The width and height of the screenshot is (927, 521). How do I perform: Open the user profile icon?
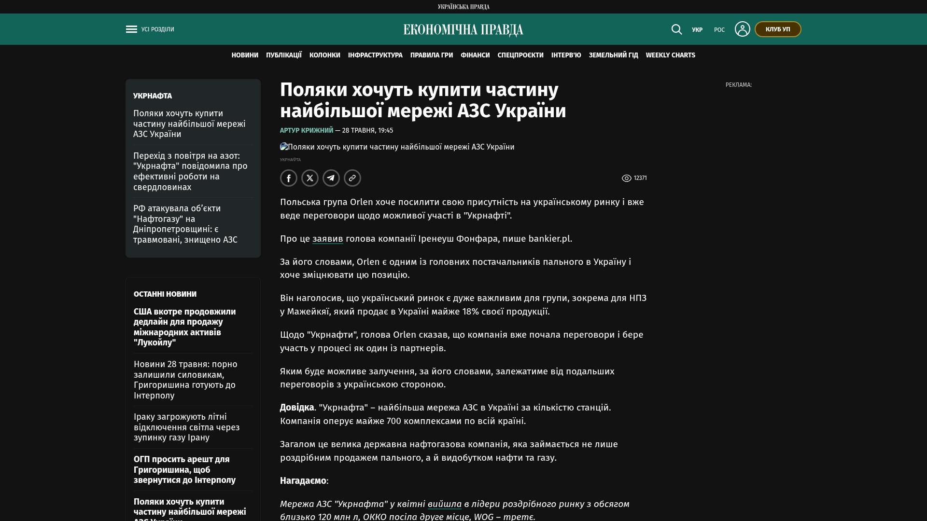742,29
